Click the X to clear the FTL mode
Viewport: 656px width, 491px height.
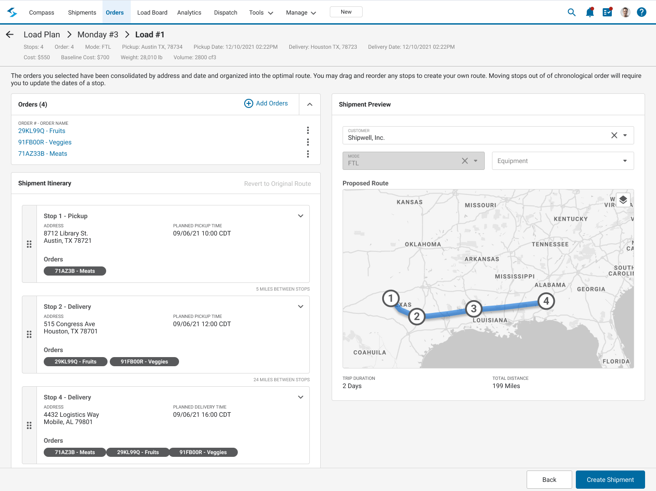465,160
